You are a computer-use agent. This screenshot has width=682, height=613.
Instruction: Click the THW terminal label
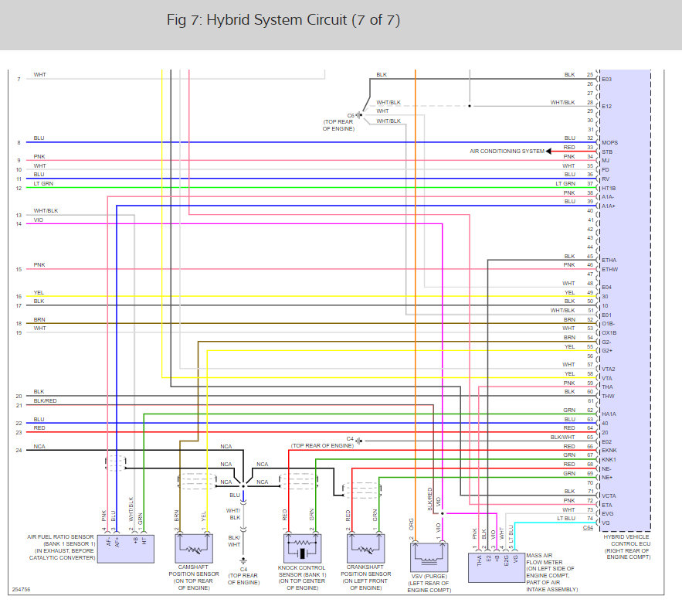[x=608, y=397]
